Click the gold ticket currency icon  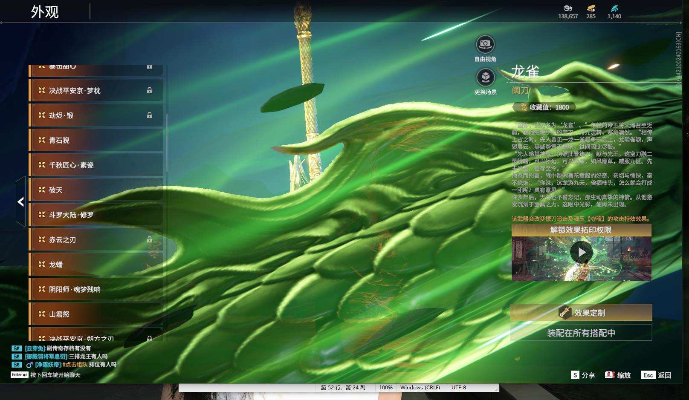tap(591, 8)
